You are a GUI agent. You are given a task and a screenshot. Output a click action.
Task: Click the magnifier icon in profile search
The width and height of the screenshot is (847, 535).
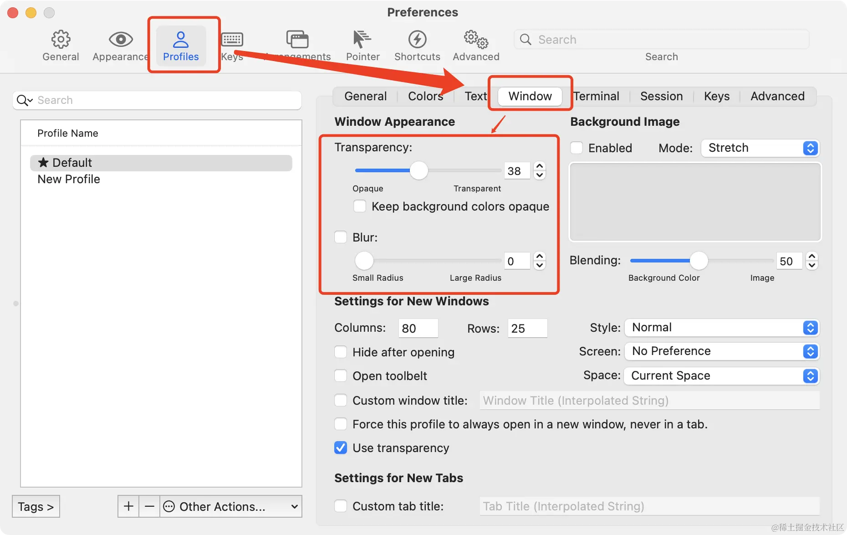tap(25, 100)
